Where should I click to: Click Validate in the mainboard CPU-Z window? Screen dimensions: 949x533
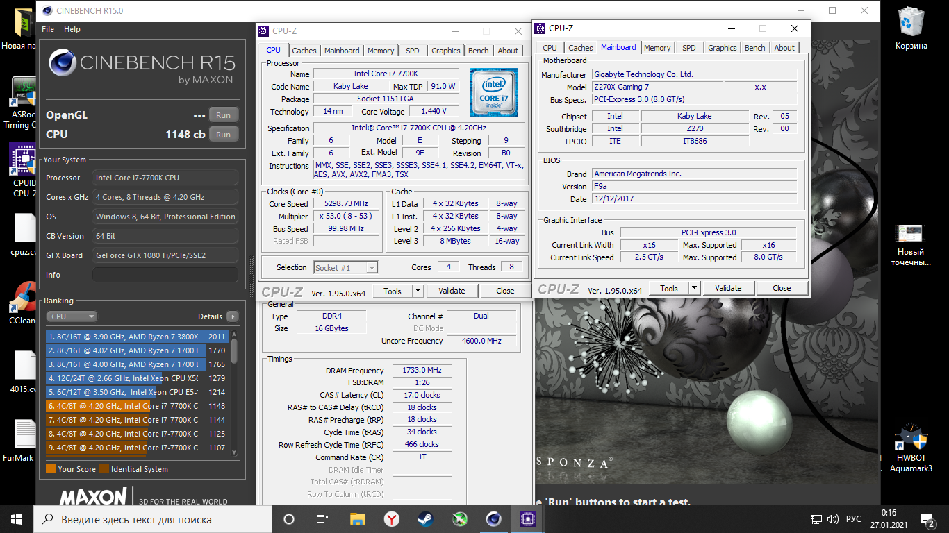click(x=728, y=288)
